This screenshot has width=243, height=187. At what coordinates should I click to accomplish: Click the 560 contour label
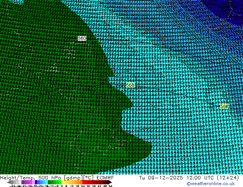pyautogui.click(x=82, y=39)
